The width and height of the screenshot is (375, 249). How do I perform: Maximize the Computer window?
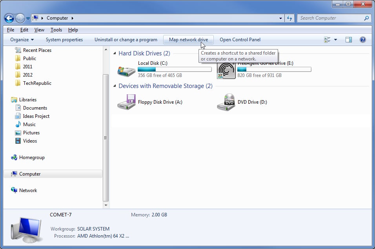(x=348, y=4)
